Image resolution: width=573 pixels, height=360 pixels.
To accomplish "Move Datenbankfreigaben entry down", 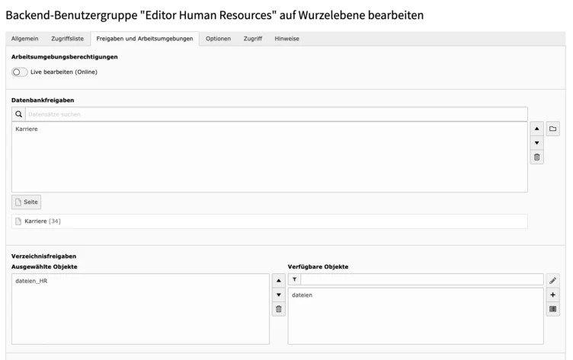I will pyautogui.click(x=537, y=143).
